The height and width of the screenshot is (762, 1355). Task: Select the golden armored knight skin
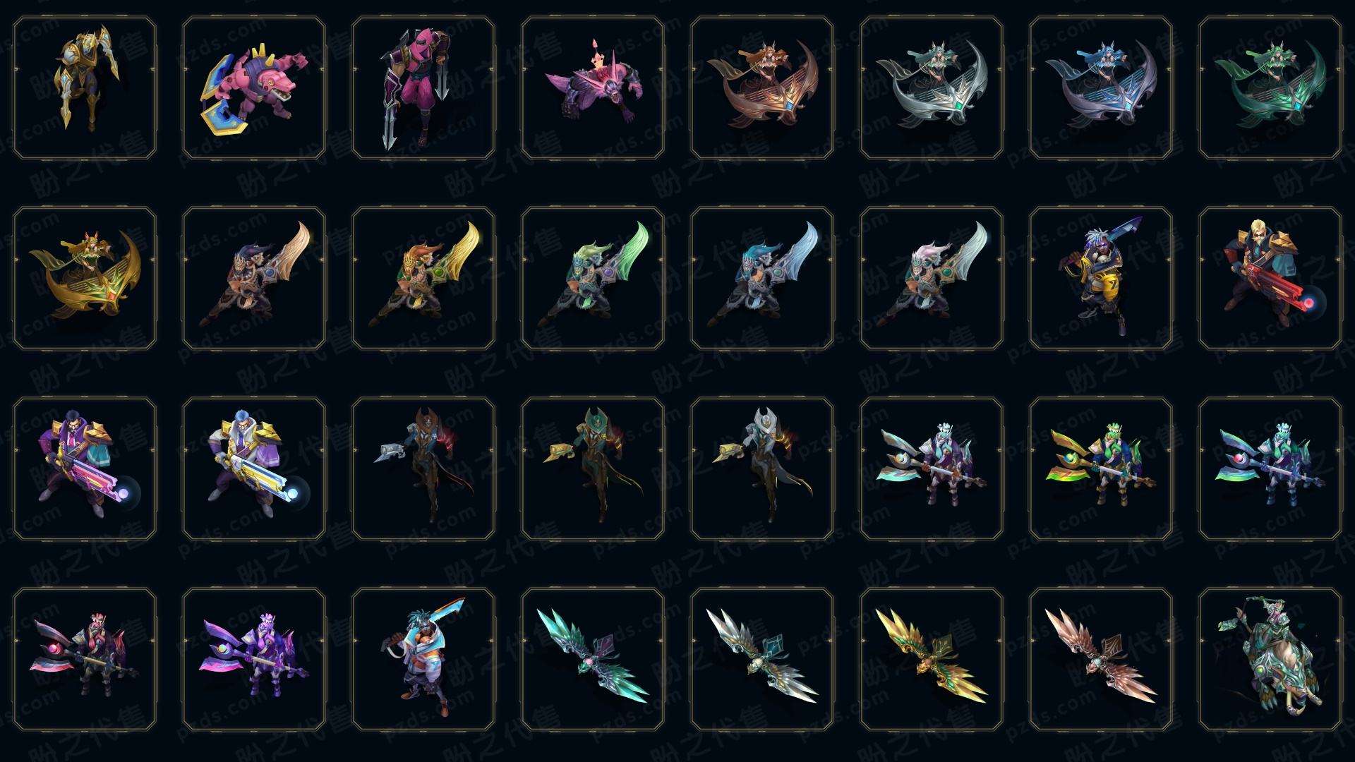(85, 88)
